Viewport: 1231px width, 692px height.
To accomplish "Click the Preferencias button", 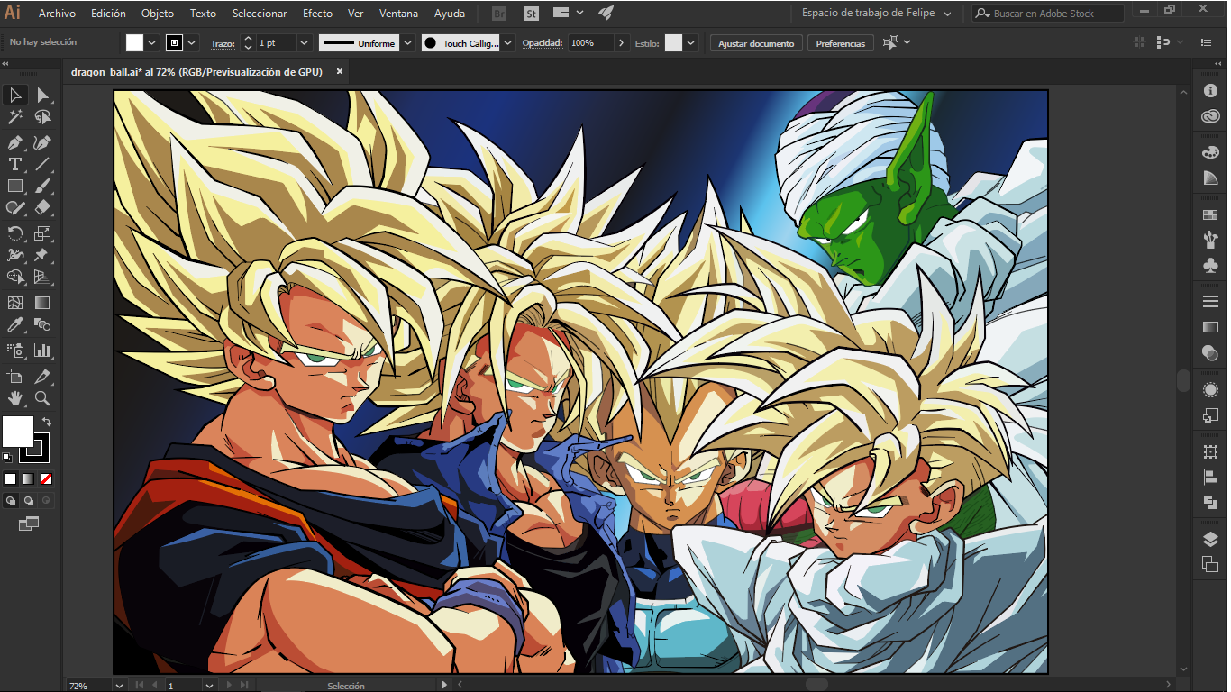I will coord(840,43).
